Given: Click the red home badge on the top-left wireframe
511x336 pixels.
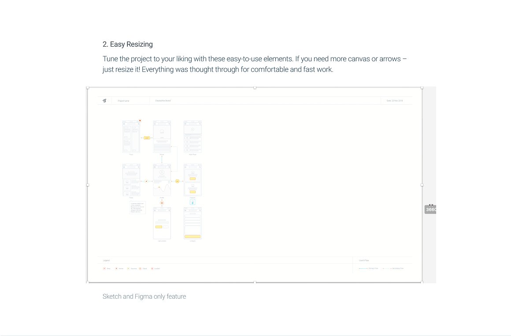Looking at the screenshot, I should pos(140,121).
